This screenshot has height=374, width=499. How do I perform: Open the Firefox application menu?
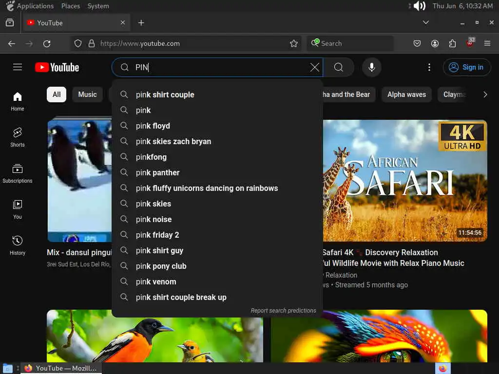(x=487, y=43)
